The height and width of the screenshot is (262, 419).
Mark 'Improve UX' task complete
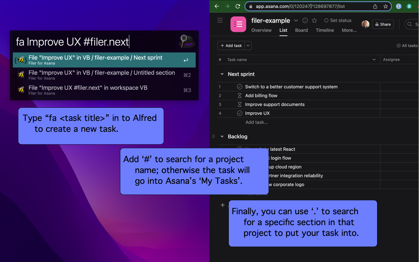click(x=240, y=113)
